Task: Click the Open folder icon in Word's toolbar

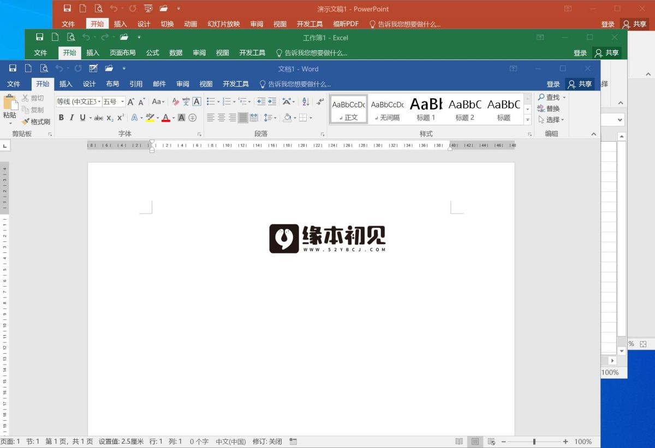Action: (x=109, y=68)
